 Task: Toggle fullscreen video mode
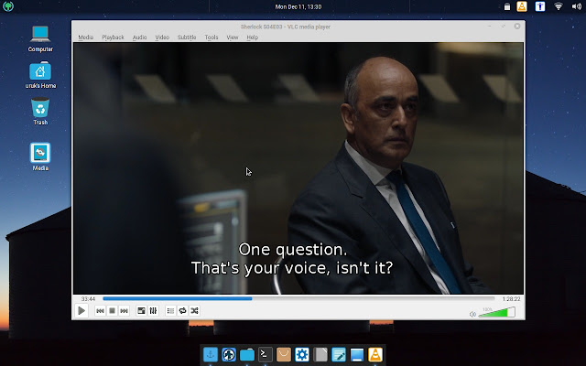tap(141, 311)
